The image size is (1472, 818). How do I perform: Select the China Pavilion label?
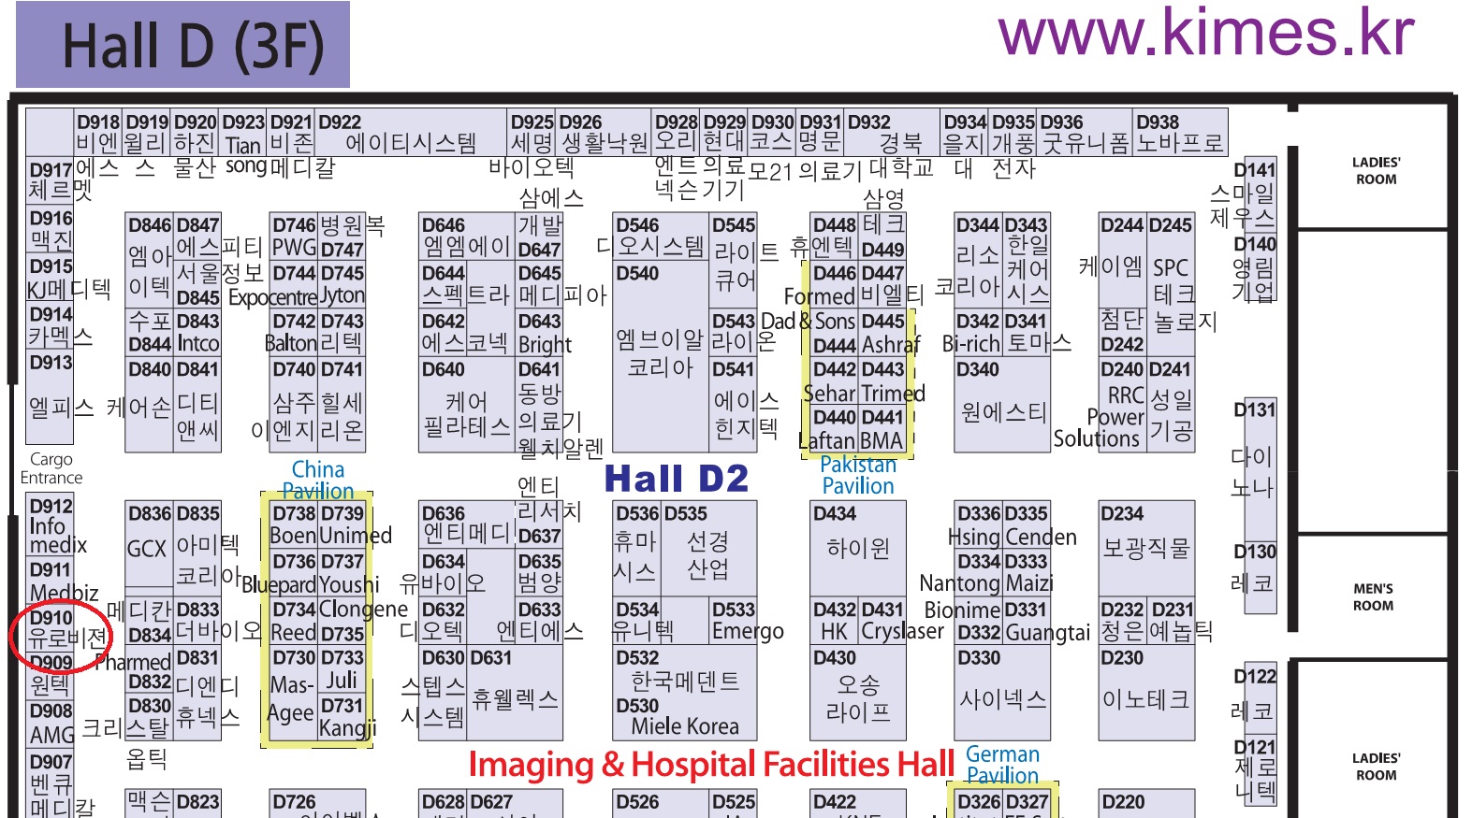318,481
